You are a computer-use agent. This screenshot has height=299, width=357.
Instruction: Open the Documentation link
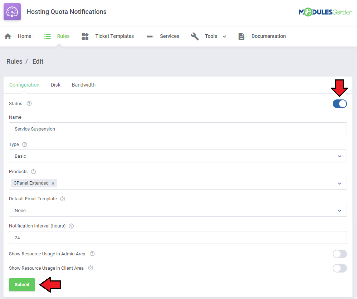pyautogui.click(x=268, y=36)
